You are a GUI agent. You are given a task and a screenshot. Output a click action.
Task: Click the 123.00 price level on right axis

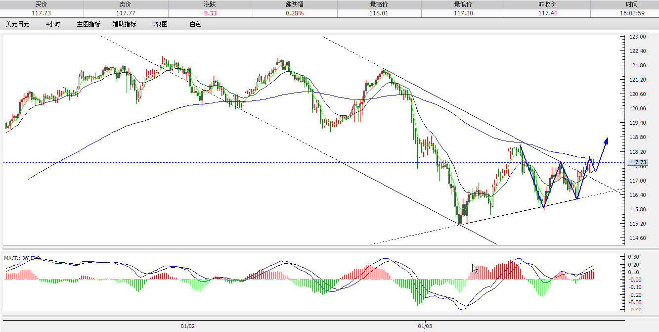coord(638,36)
